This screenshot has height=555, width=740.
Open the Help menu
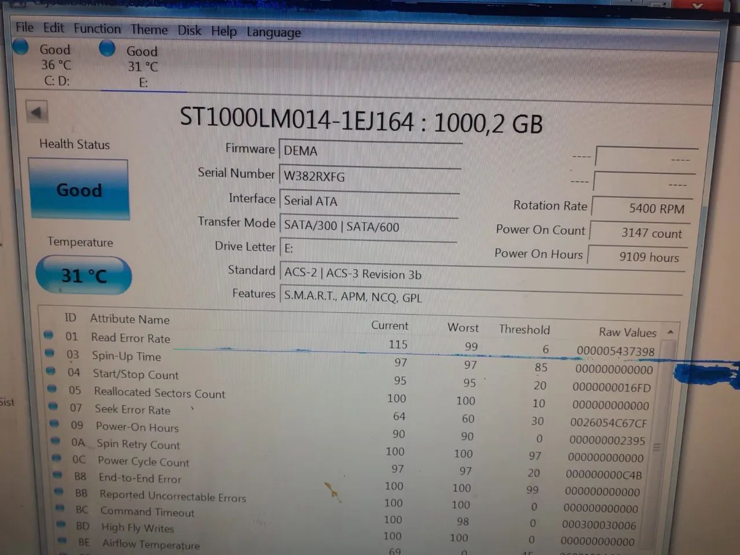pyautogui.click(x=224, y=31)
